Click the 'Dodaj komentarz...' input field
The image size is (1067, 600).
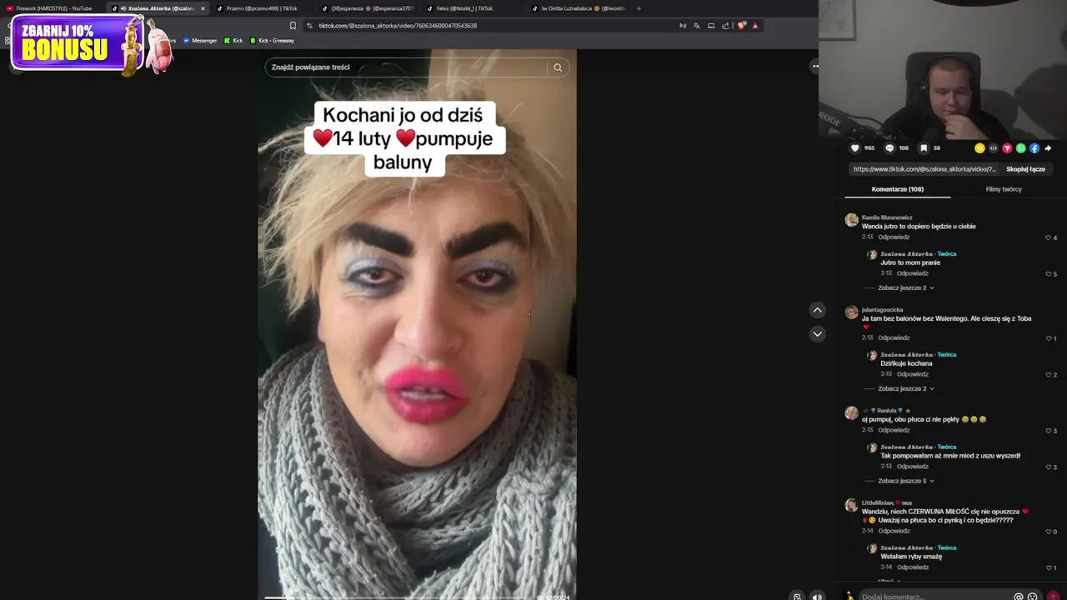934,597
